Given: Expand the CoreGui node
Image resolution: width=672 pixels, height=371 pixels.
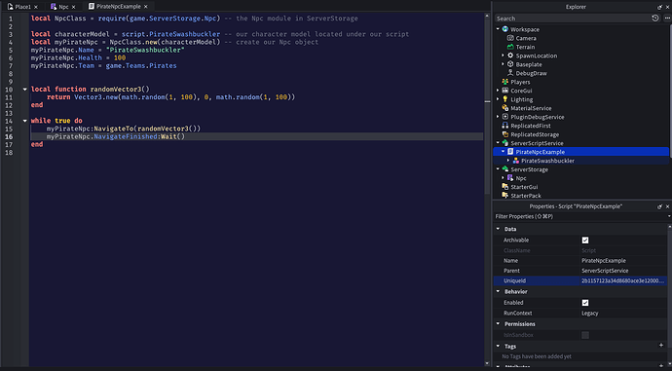Looking at the screenshot, I should click(498, 91).
